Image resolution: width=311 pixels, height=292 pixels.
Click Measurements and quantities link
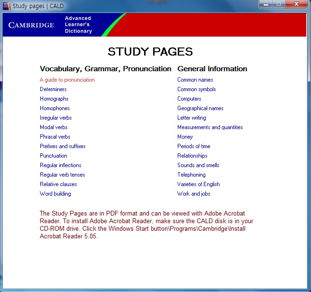tap(210, 127)
